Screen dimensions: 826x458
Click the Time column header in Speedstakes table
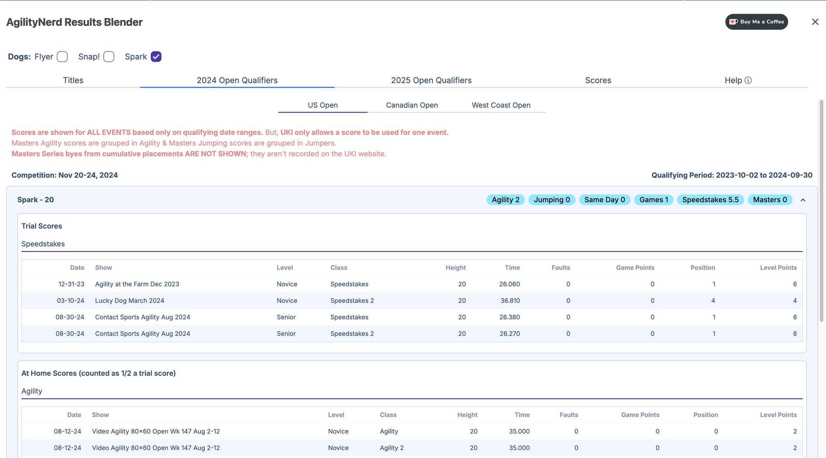[x=512, y=268]
